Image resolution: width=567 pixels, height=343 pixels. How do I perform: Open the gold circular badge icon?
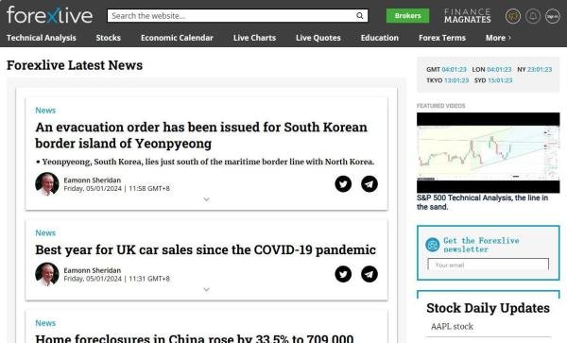[x=513, y=16]
